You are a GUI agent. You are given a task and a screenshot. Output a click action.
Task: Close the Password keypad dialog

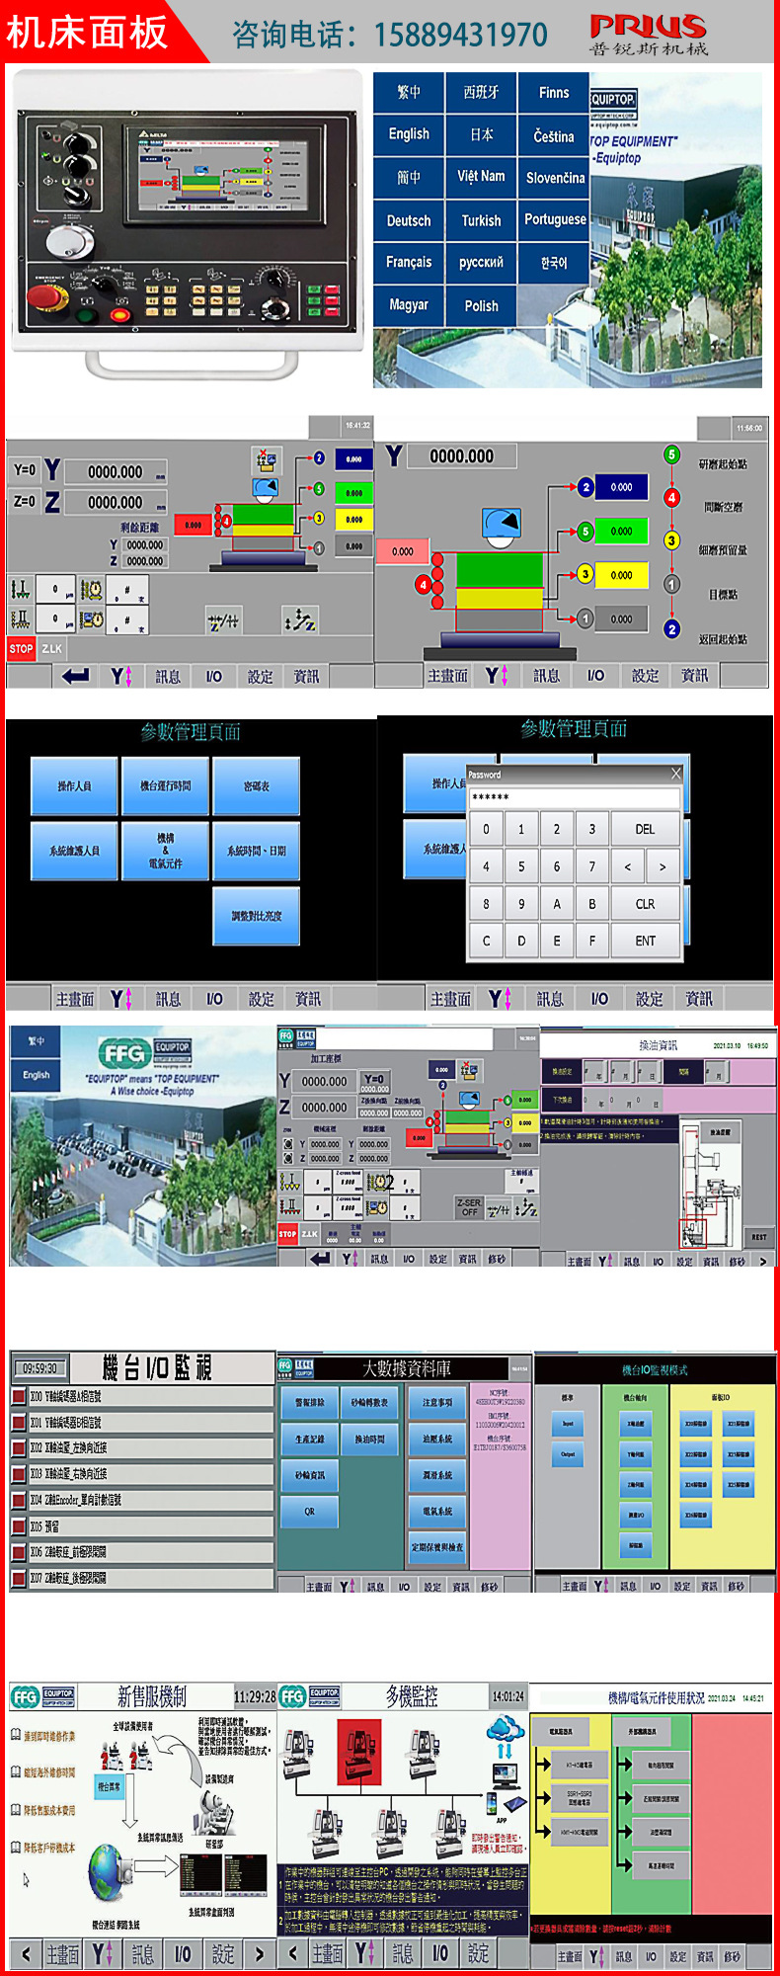[676, 774]
